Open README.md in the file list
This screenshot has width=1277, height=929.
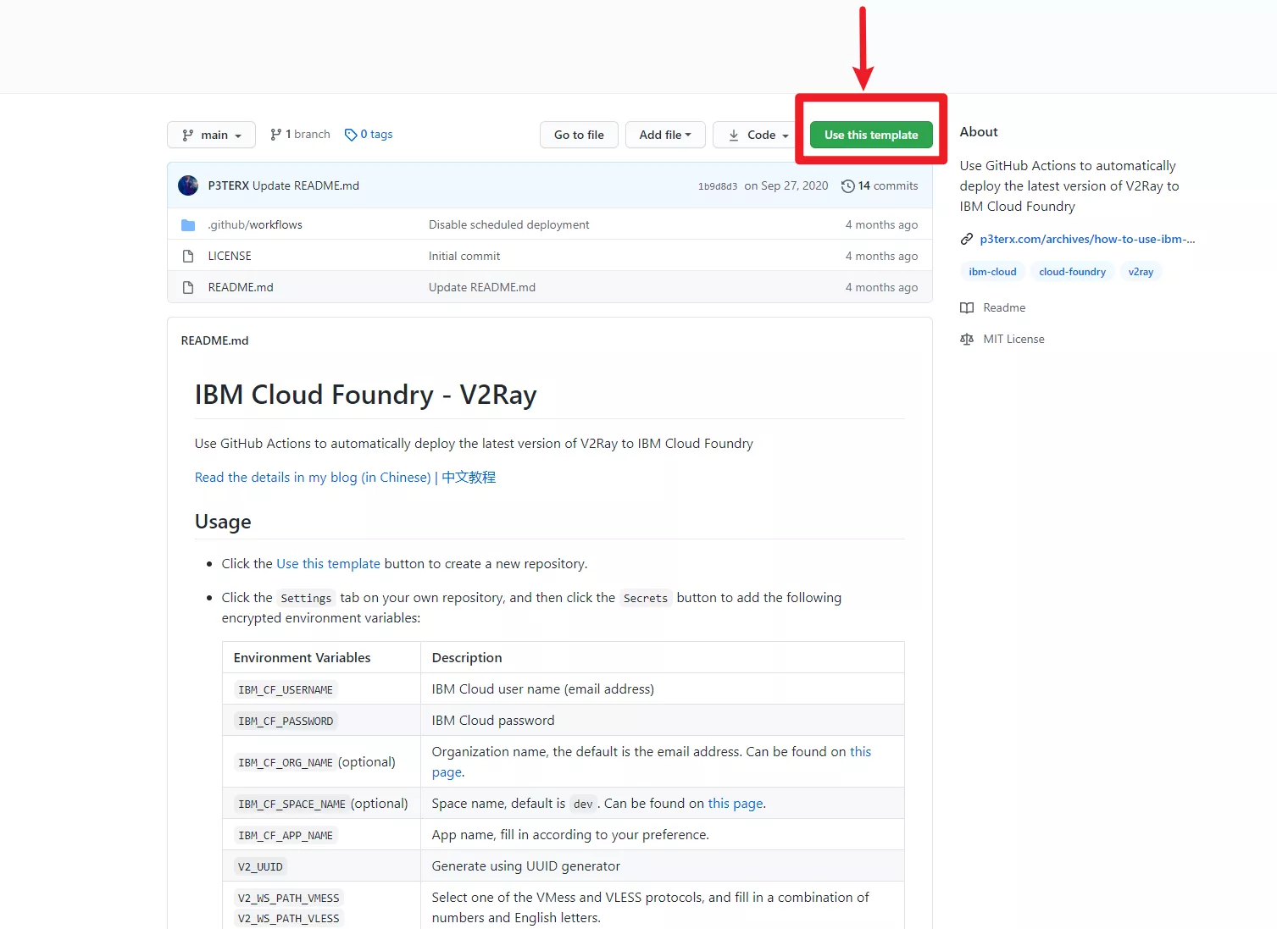tap(241, 287)
